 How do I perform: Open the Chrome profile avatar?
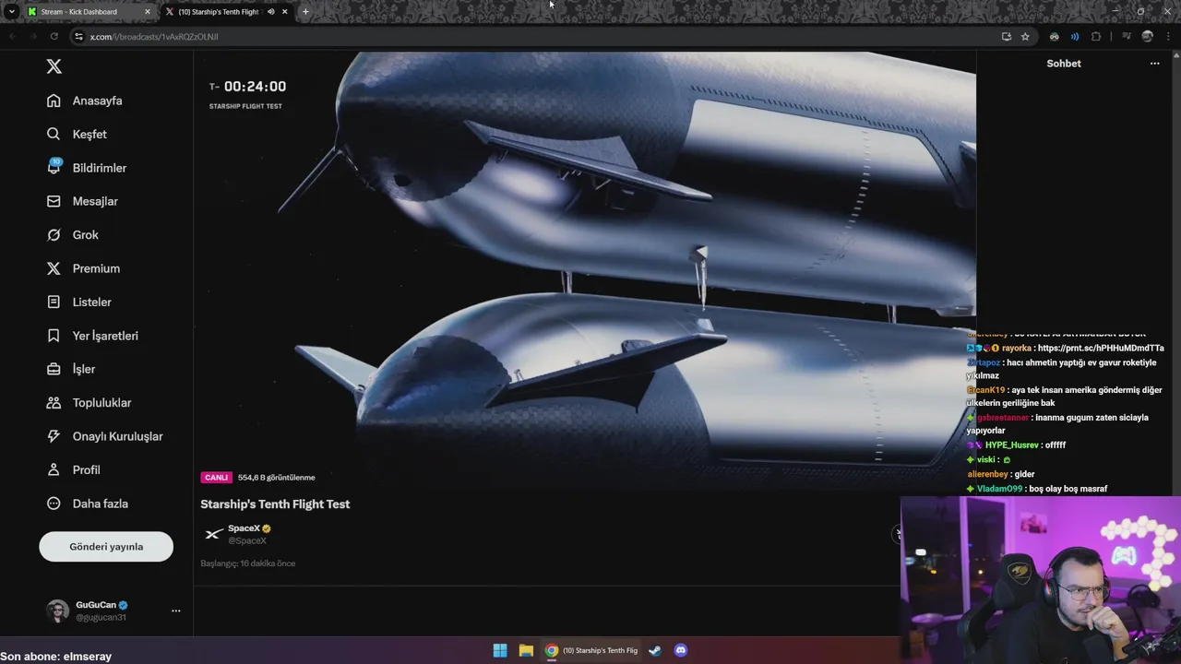[x=1147, y=37]
